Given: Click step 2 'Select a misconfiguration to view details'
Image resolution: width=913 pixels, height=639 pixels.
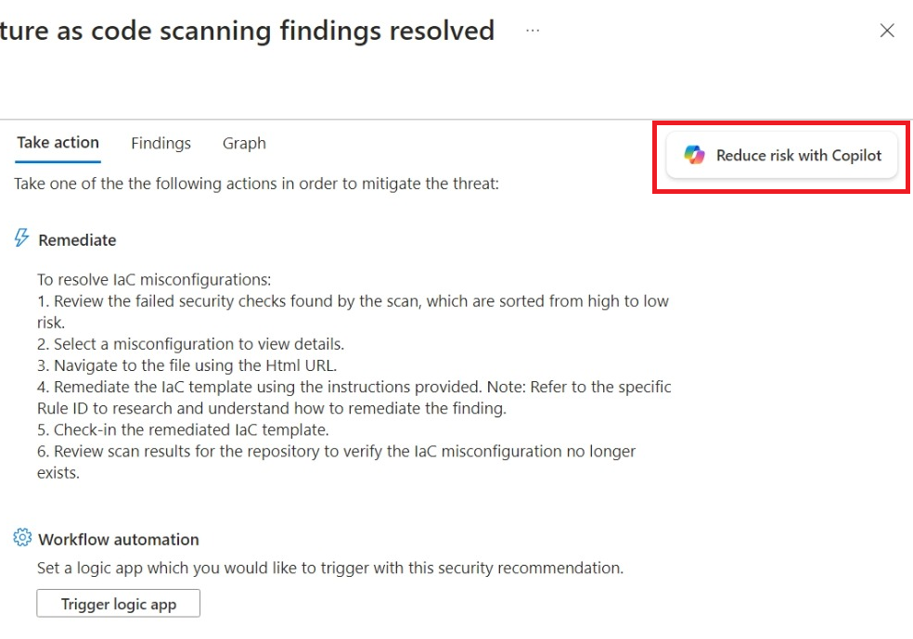Looking at the screenshot, I should coord(190,344).
